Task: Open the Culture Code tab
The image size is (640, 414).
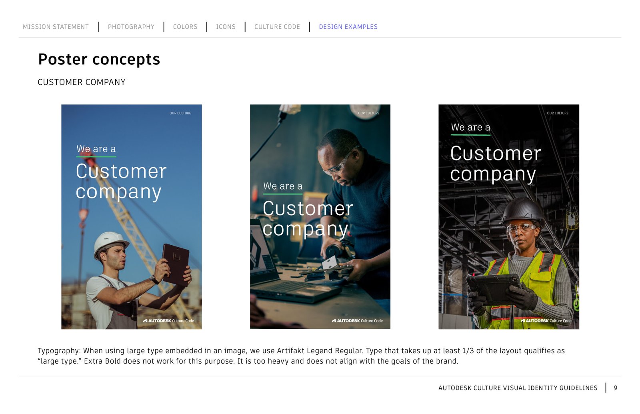Action: [x=277, y=27]
